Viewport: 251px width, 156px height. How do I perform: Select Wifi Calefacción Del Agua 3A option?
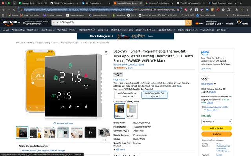point(155,95)
